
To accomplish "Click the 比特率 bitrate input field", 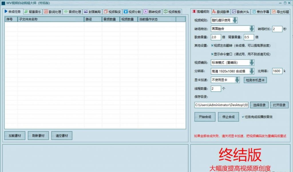I will pyautogui.click(x=277, y=71).
